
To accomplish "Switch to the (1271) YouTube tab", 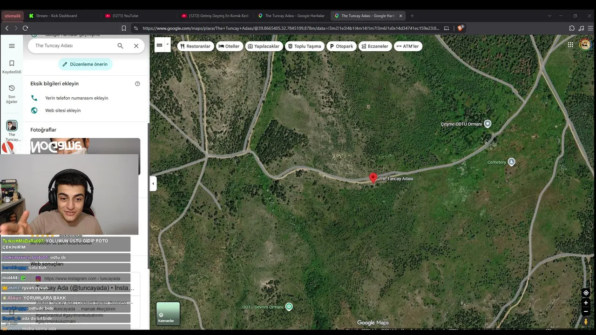I will pyautogui.click(x=139, y=16).
